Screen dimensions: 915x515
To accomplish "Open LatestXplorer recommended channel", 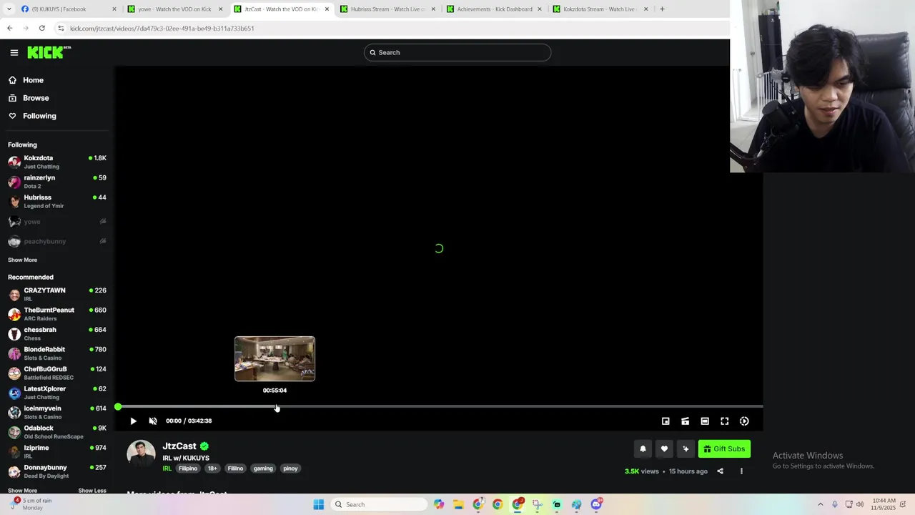I will [x=57, y=393].
